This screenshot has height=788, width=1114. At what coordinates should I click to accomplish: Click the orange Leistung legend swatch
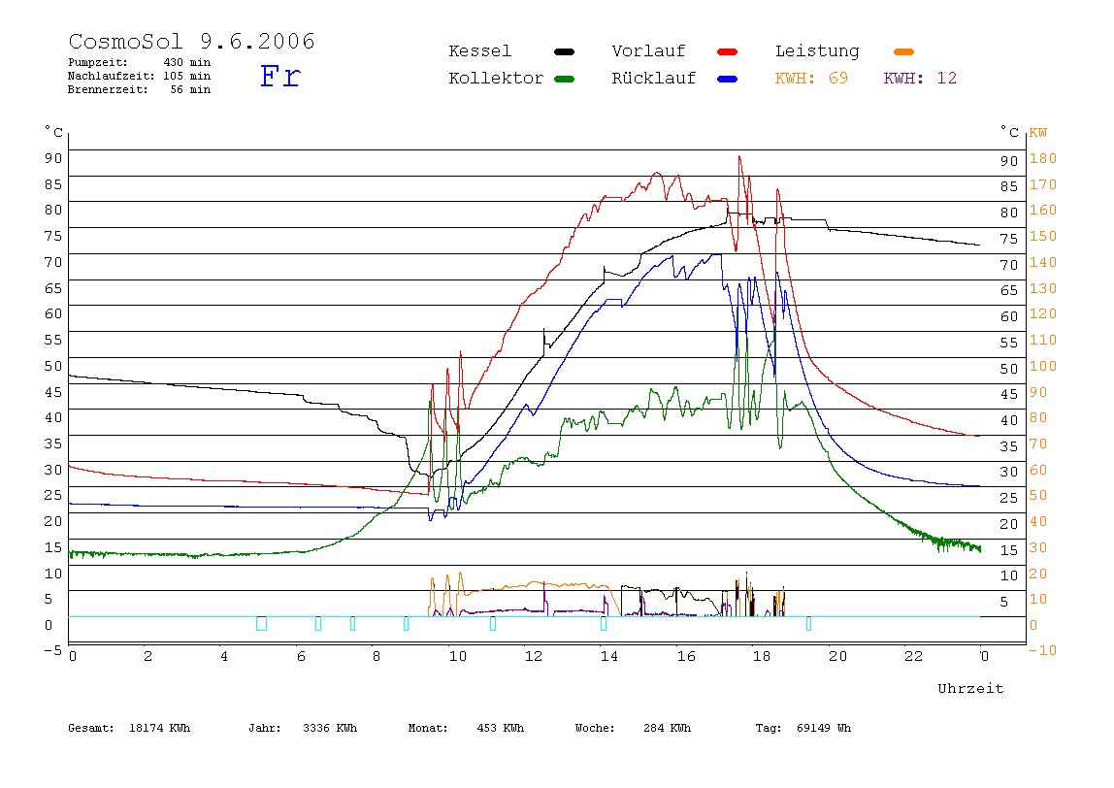click(x=903, y=51)
